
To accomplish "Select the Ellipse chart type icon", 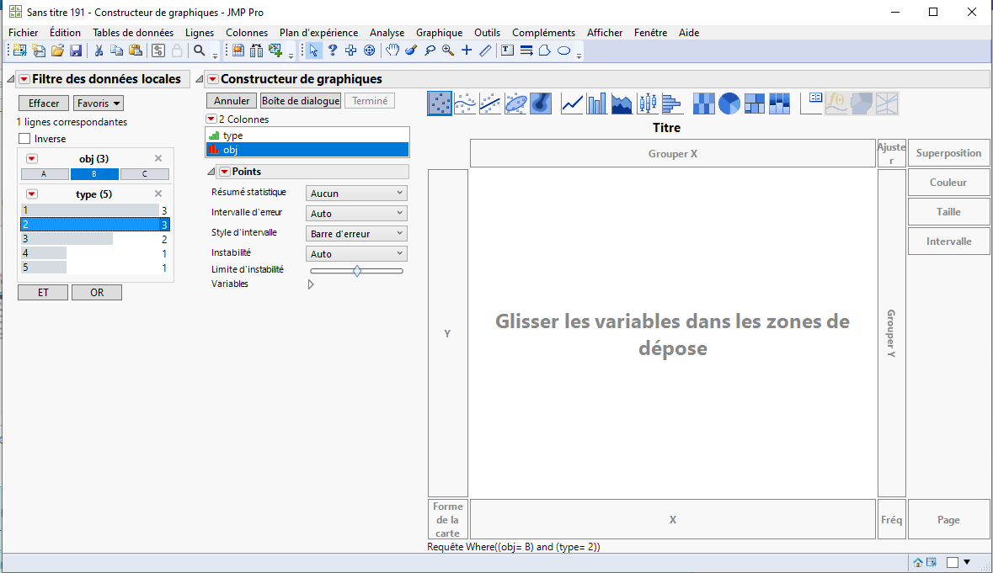I will click(x=515, y=103).
